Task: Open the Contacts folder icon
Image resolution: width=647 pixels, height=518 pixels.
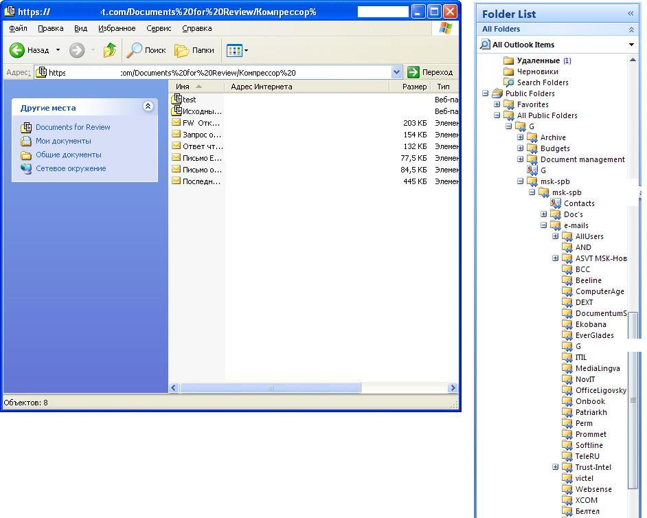Action: tap(556, 203)
